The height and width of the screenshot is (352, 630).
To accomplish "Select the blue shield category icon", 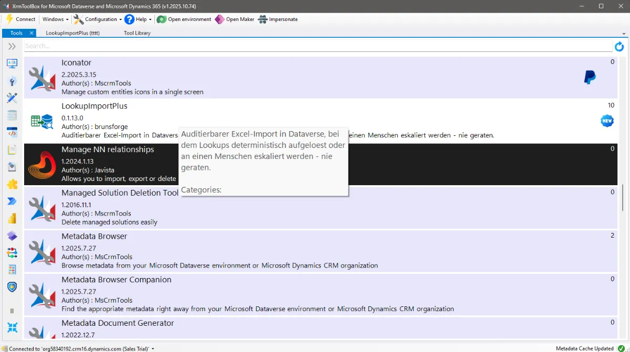I will click(12, 287).
